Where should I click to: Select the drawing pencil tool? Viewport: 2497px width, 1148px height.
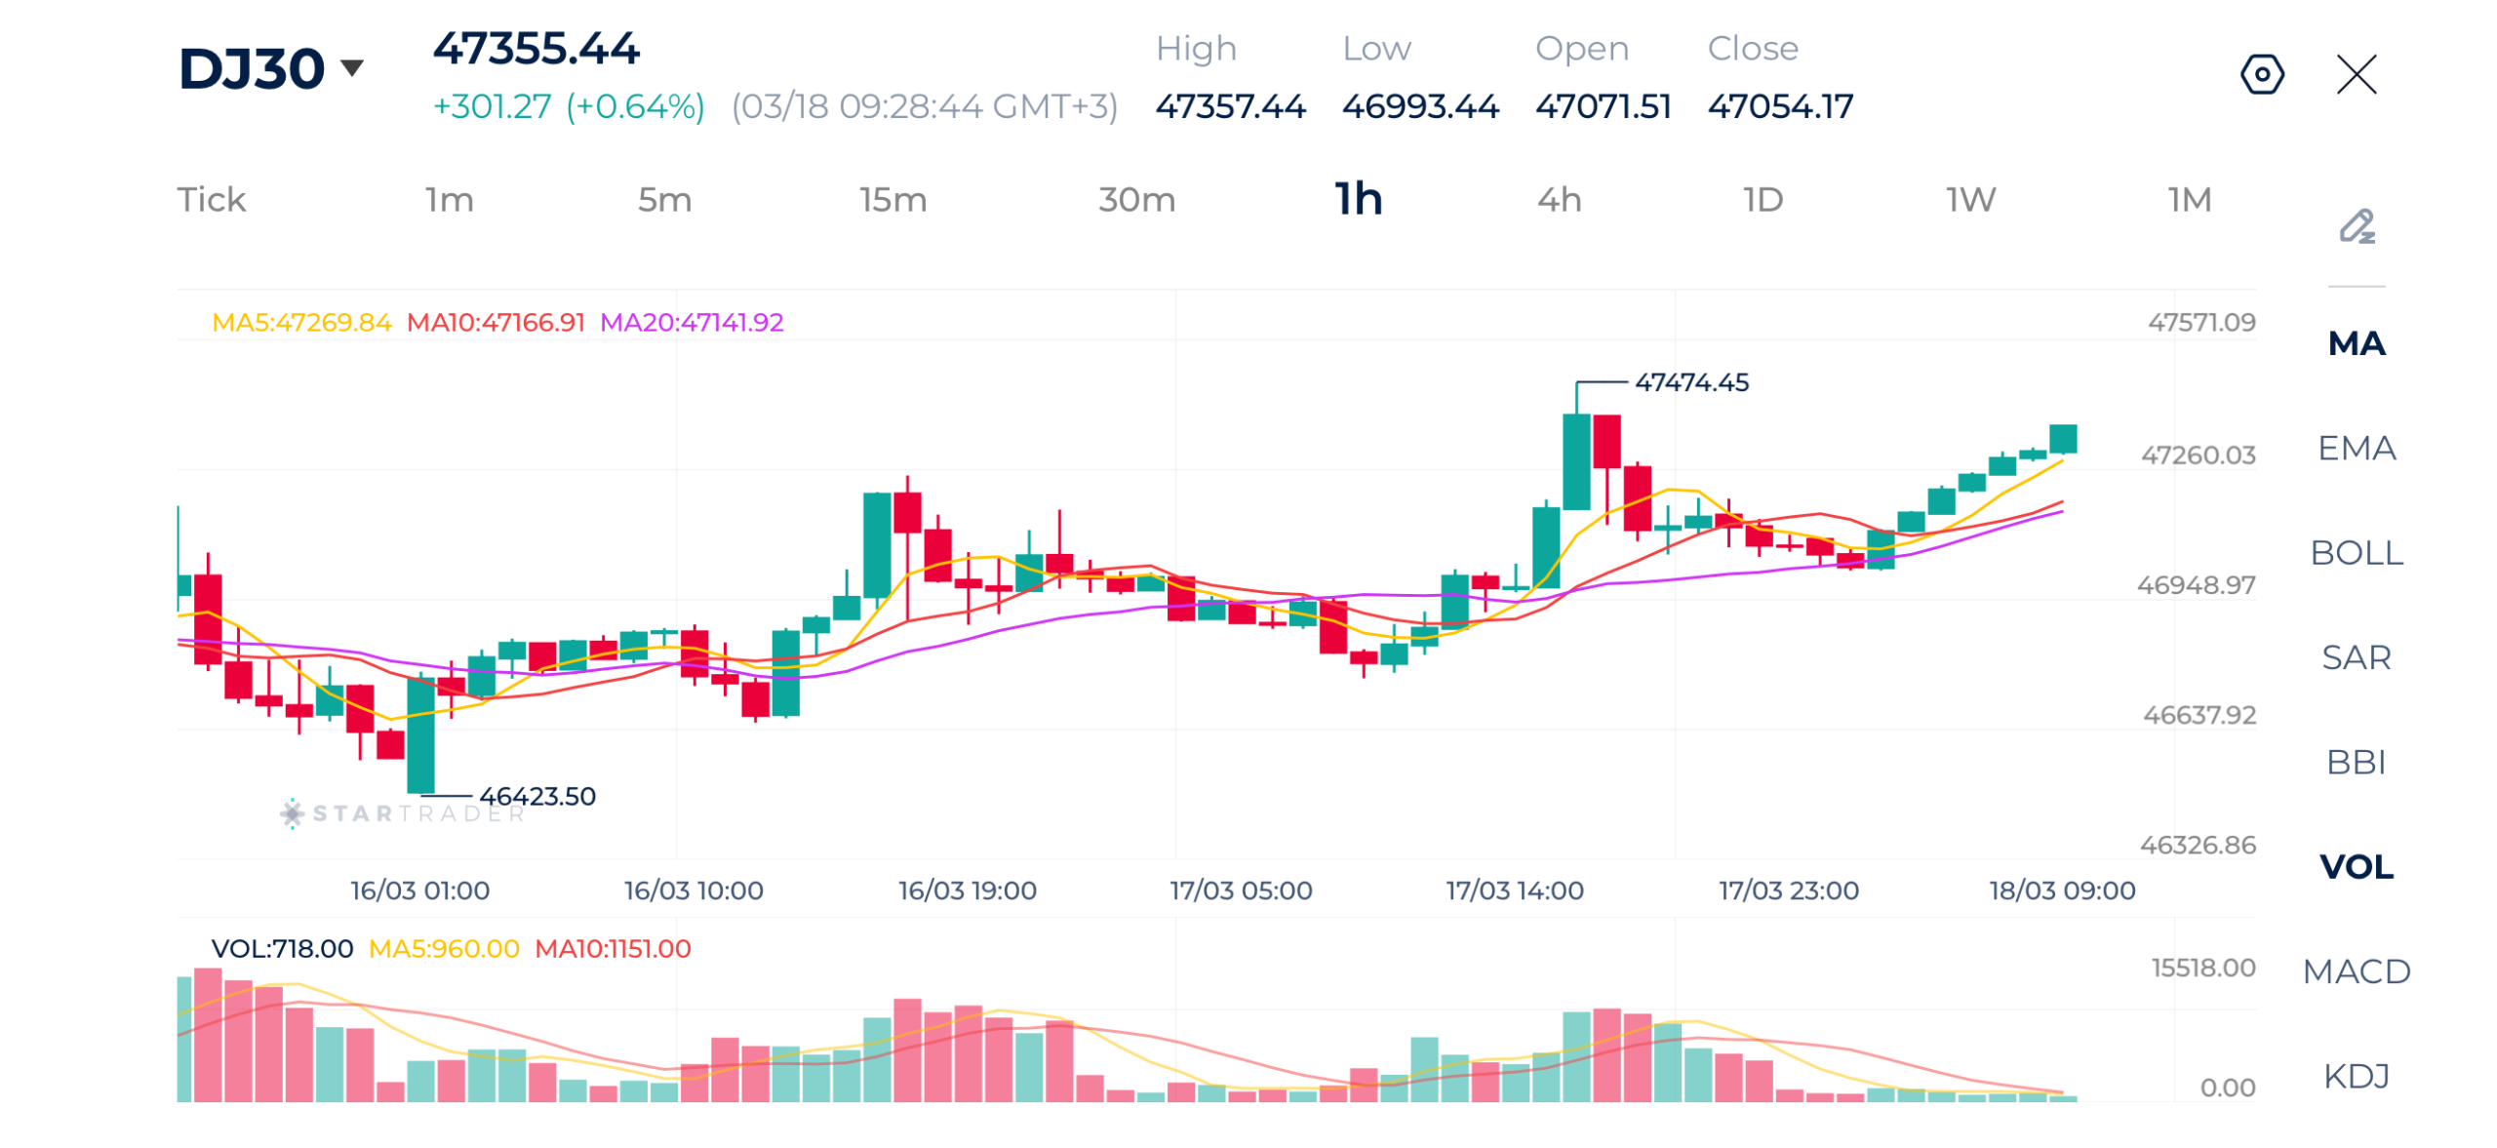(x=2356, y=226)
